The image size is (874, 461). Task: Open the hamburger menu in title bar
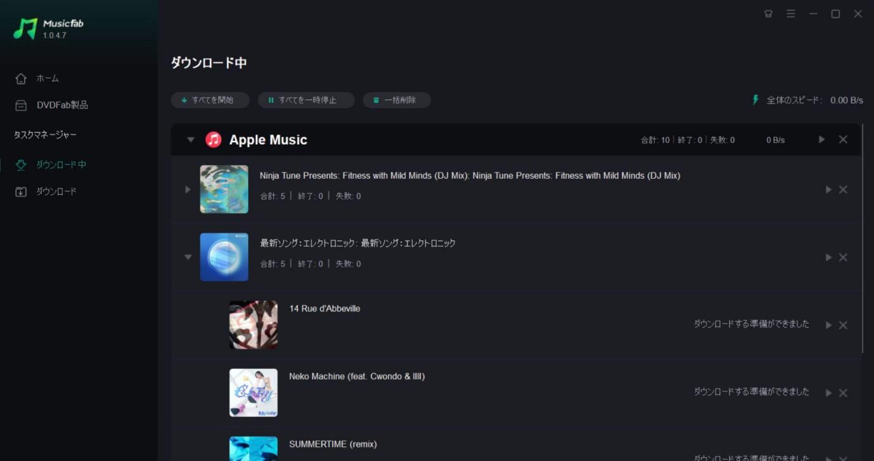point(791,14)
